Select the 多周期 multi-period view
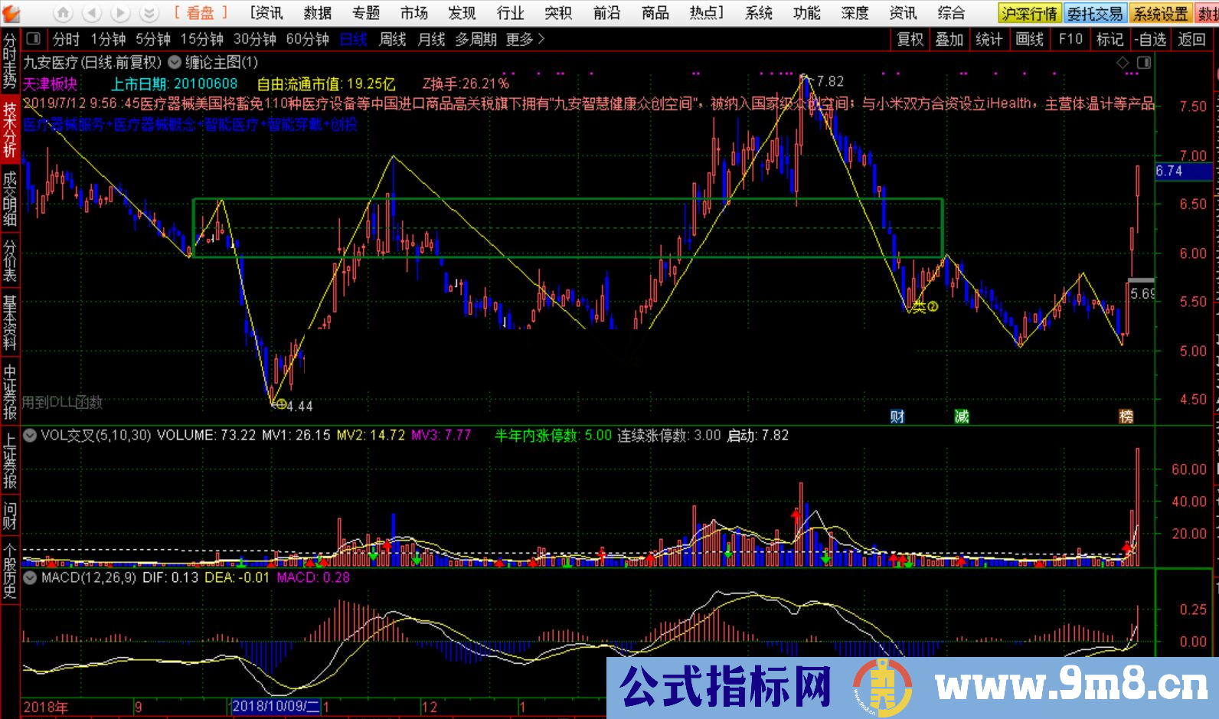 coord(476,38)
